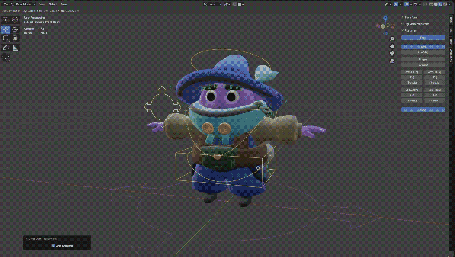Click the zoom magnifier viewport icon
The width and height of the screenshot is (455, 257).
click(x=392, y=39)
